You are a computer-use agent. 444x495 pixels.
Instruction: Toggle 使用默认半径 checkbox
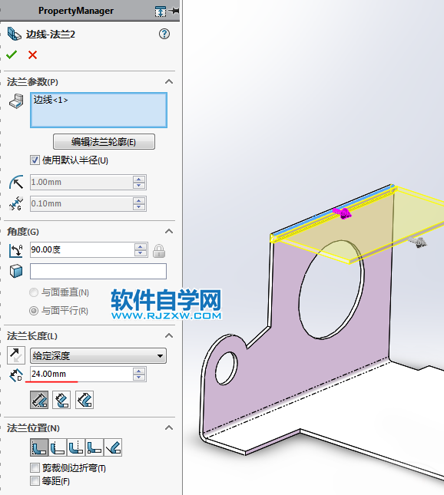click(35, 160)
